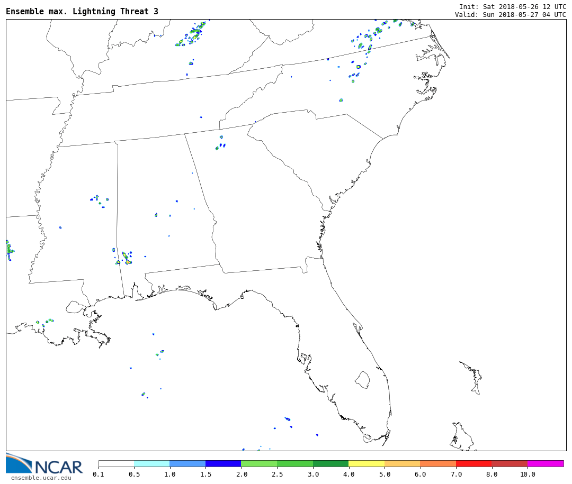Click Lake Okeechobee outline in Florida
The height and width of the screenshot is (484, 572).
pyautogui.click(x=362, y=380)
